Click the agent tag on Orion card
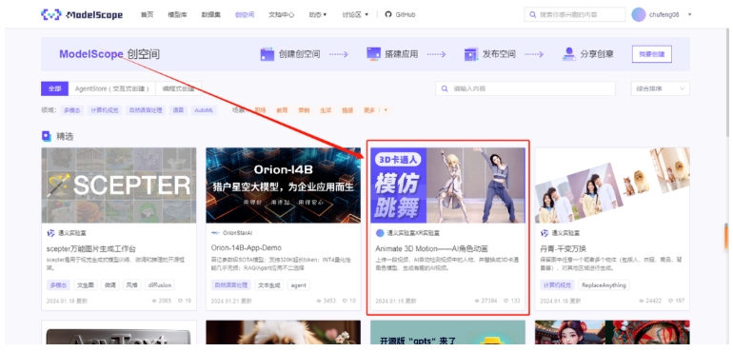The width and height of the screenshot is (733, 352). (x=298, y=284)
